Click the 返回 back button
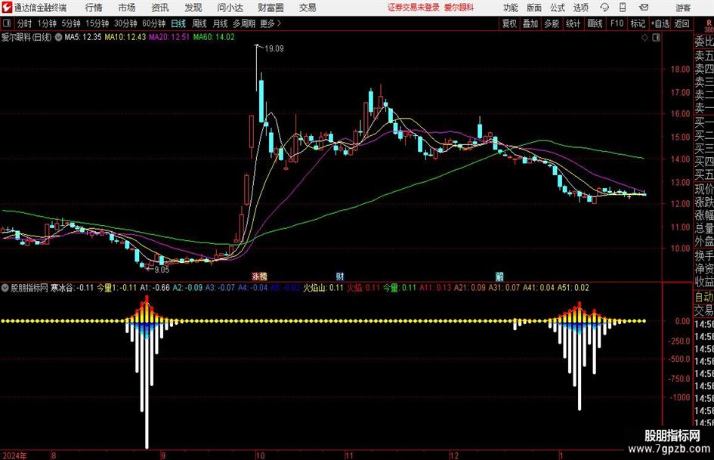Screen dimensions: 714x460 (x=682, y=23)
